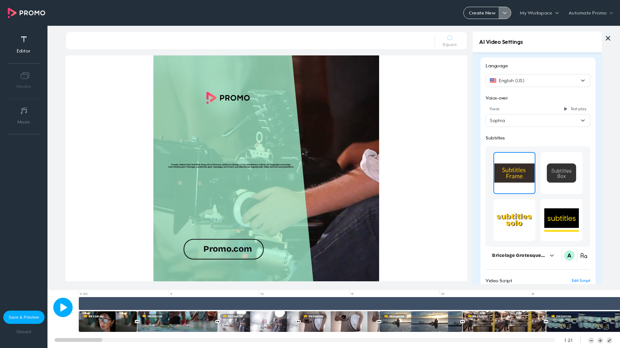Open the Voice dropdown Sophia
620x348 pixels.
pyautogui.click(x=538, y=121)
